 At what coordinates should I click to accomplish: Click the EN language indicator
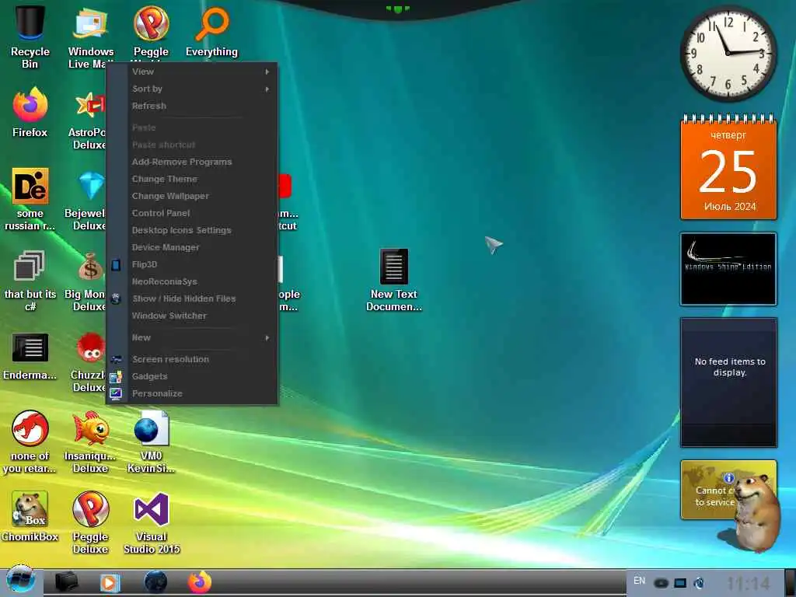(x=639, y=581)
